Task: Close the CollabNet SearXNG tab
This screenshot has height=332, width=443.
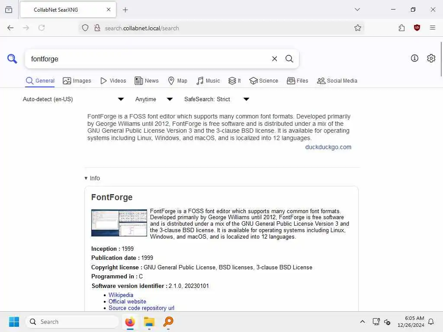Action: point(109,10)
